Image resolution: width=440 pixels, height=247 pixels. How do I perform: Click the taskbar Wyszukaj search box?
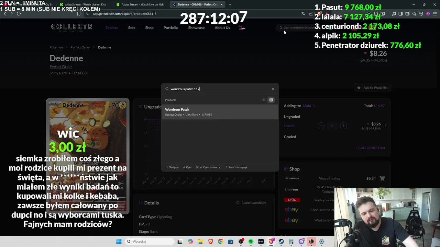(149, 242)
